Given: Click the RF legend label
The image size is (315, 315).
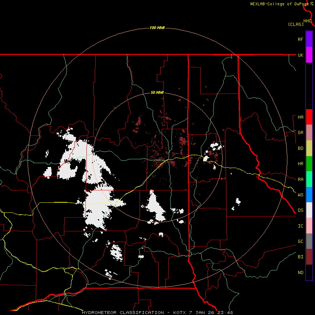Looking at the screenshot, I should pos(300,40).
